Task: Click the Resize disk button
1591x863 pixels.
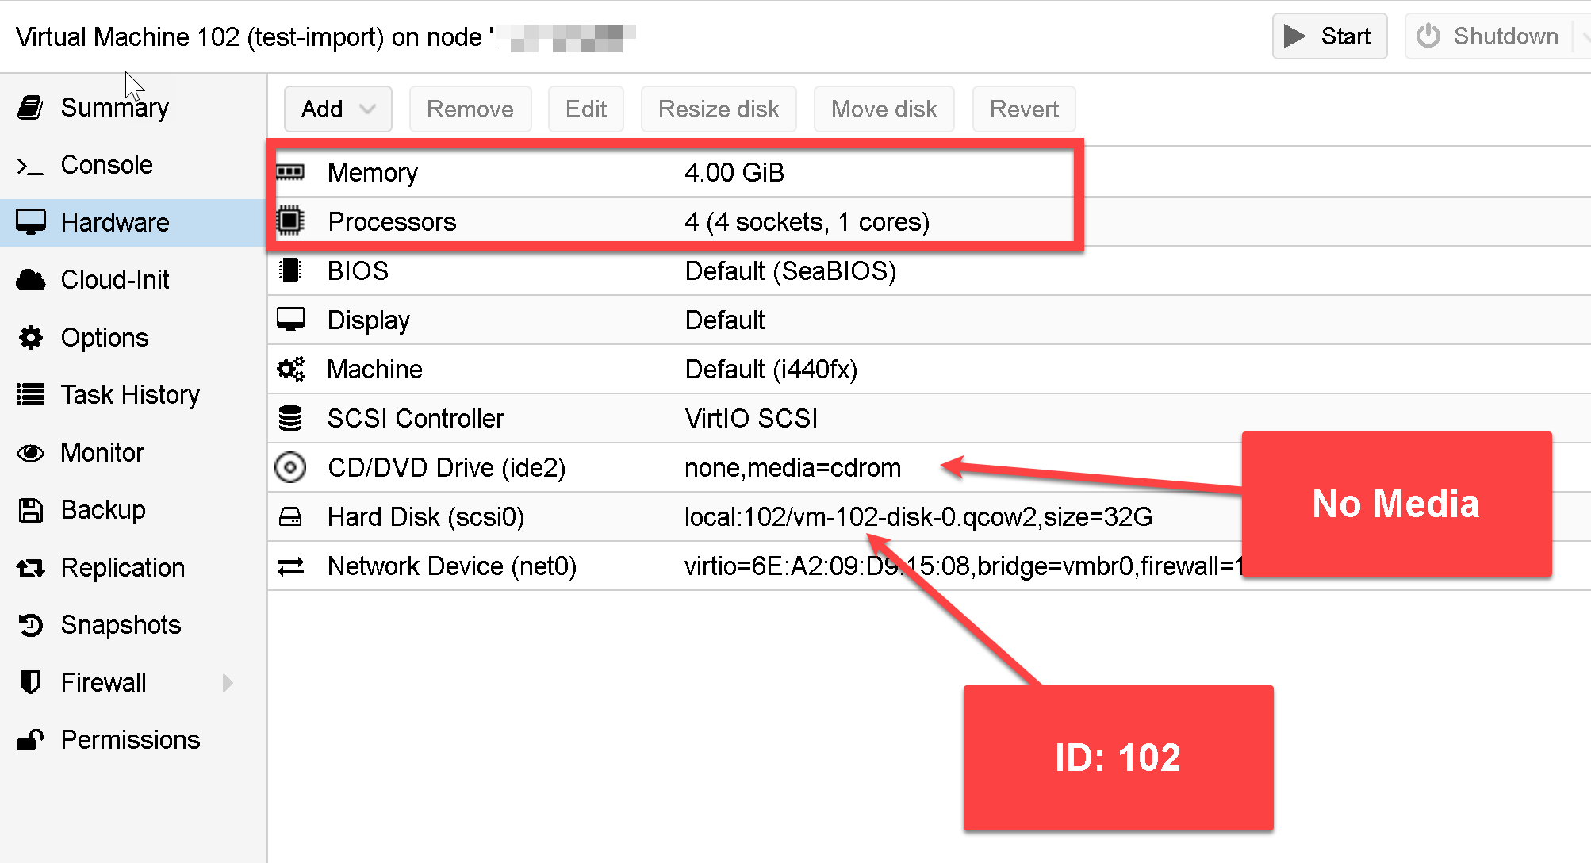Action: pyautogui.click(x=718, y=109)
